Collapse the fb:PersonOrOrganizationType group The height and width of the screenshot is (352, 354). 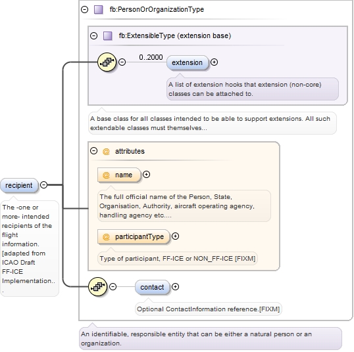85,9
